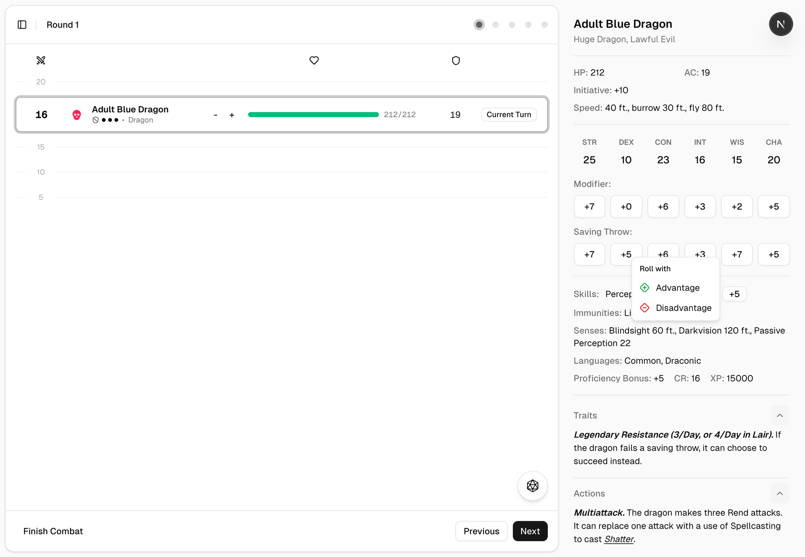805x557 pixels.
Task: Click the Shatter spell link
Action: coord(619,539)
